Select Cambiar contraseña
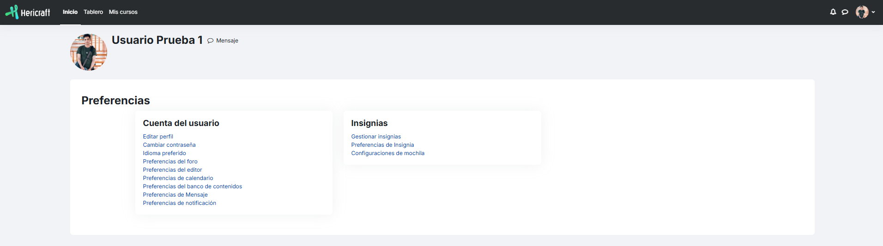This screenshot has height=246, width=883. [169, 145]
